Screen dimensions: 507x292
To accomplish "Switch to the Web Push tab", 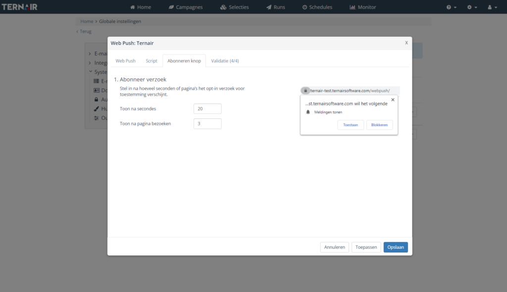I will pos(125,61).
